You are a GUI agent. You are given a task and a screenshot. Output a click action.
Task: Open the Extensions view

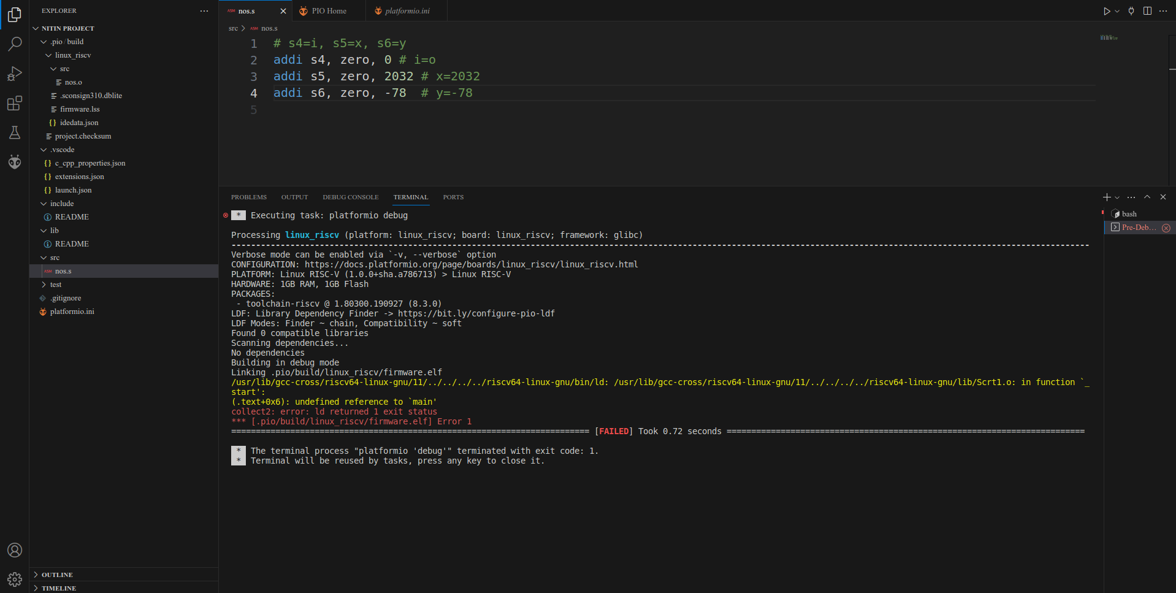click(15, 103)
